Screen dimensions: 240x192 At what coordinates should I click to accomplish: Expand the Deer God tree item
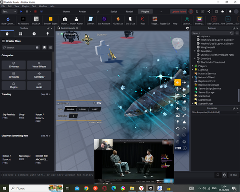(195, 59)
